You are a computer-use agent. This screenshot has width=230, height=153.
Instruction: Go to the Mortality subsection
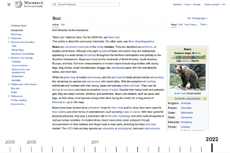click(16, 80)
